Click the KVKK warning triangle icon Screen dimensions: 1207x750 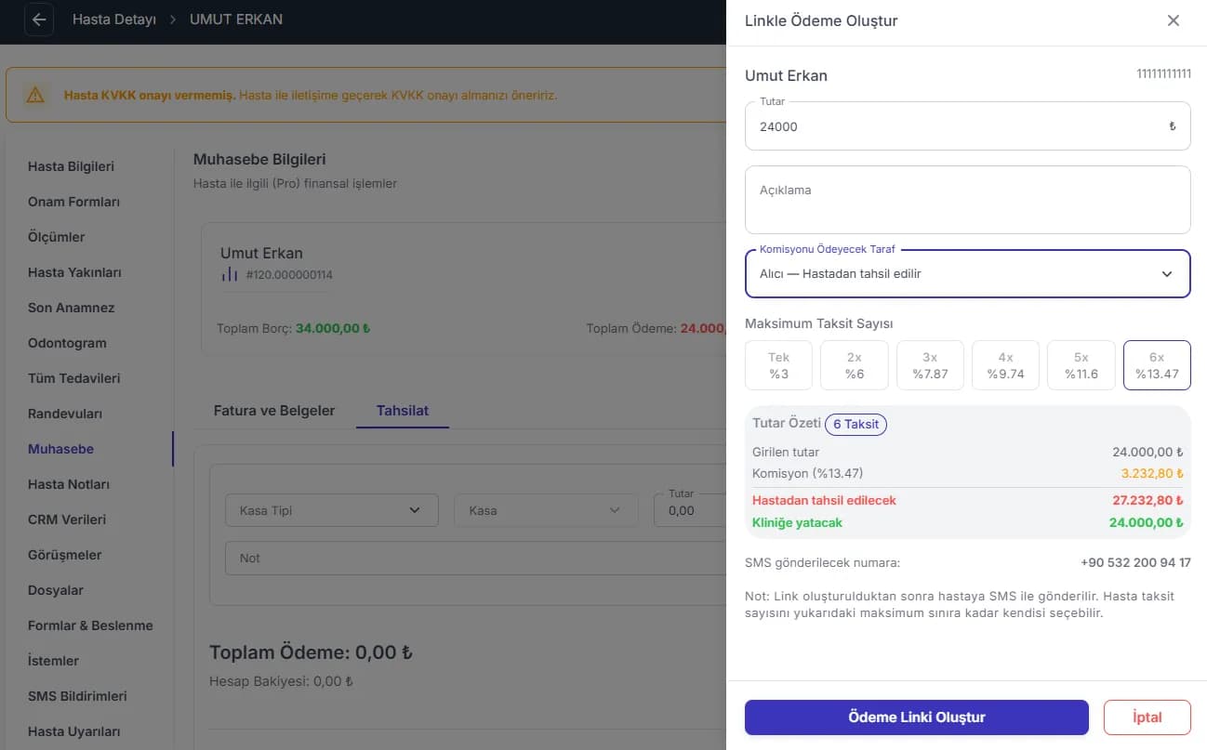click(35, 95)
